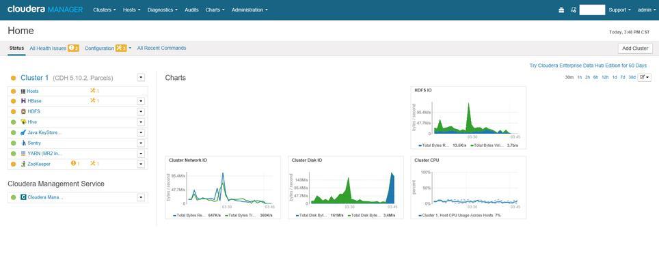Open running commands icon in header
The image size is (659, 273).
tap(574, 10)
